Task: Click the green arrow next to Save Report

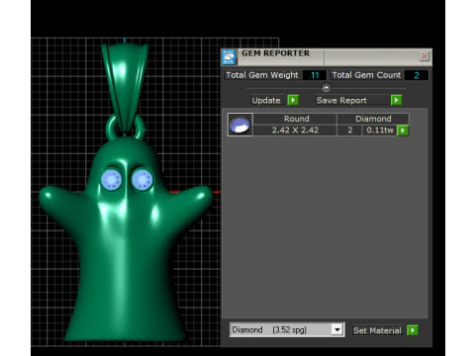Action: click(396, 100)
